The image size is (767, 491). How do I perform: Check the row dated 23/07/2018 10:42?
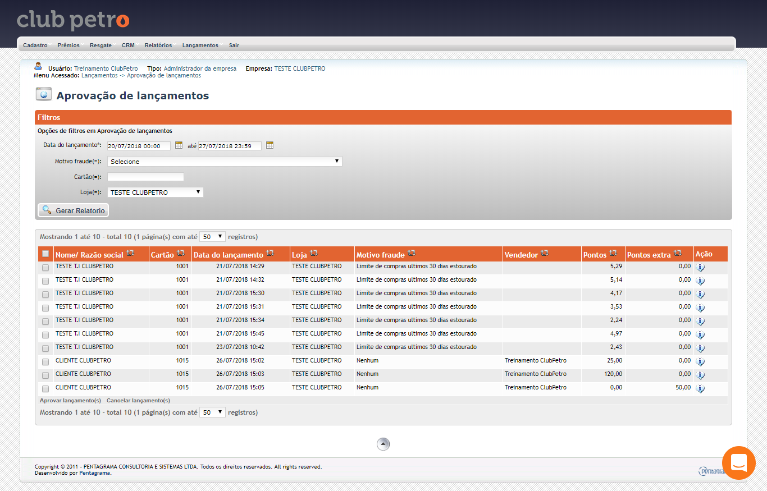pos(45,348)
